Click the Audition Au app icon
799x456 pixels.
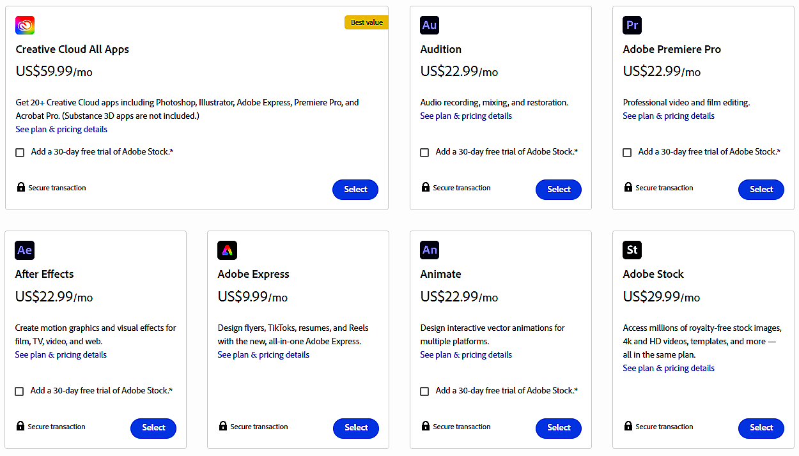coord(430,25)
